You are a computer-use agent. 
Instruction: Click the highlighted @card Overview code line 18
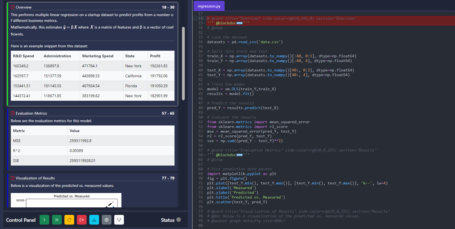(282, 19)
